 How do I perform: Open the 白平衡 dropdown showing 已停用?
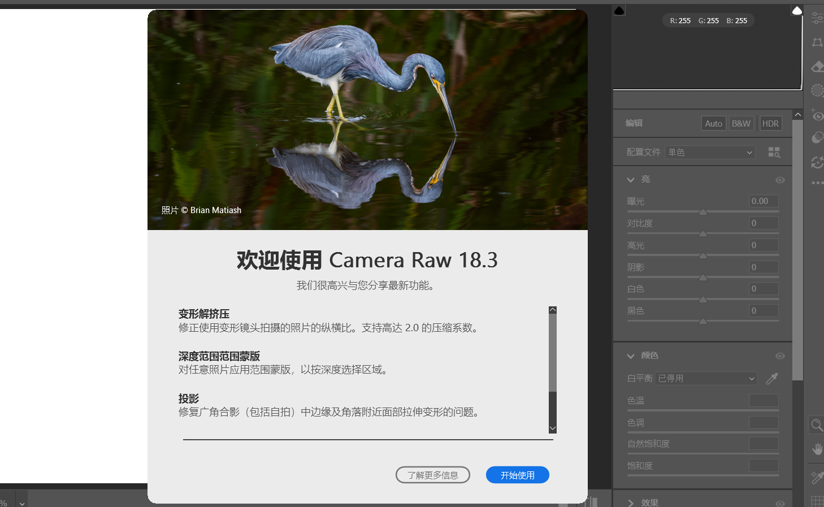[x=706, y=379]
